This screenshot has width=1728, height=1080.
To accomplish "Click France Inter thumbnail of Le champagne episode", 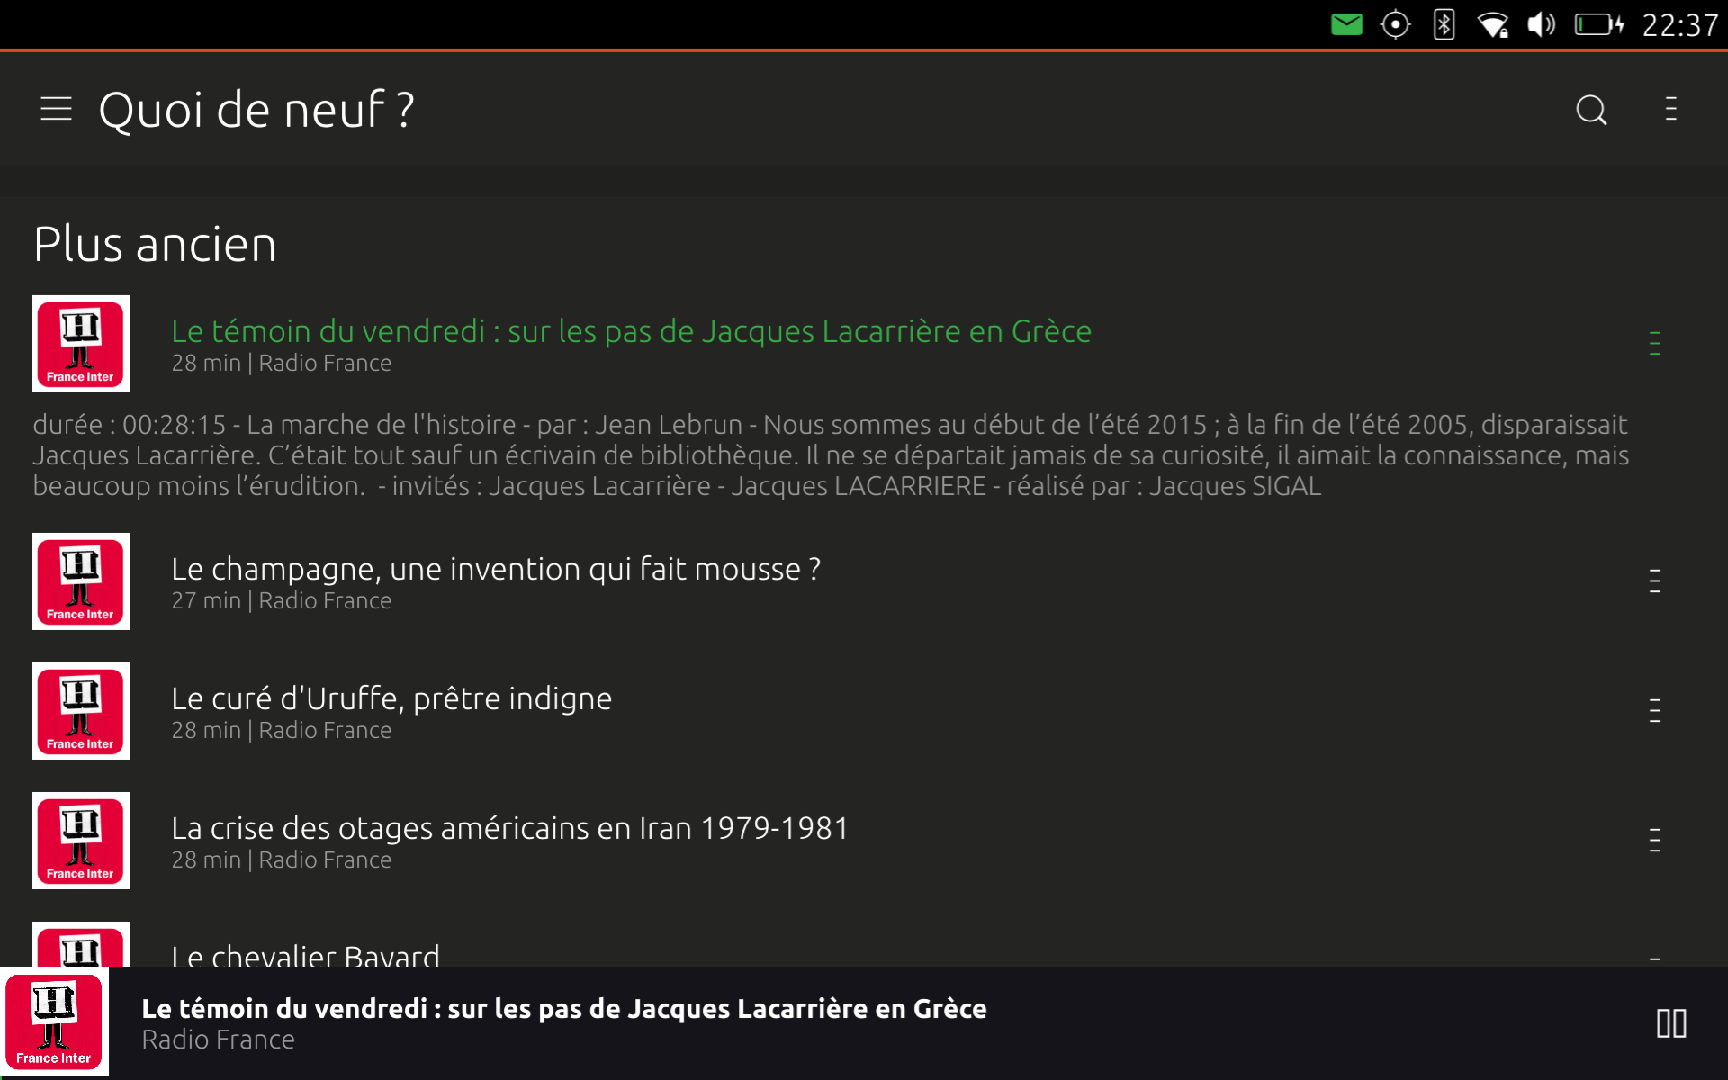I will (81, 581).
